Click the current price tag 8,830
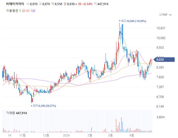178x138 pixels. coord(164,60)
